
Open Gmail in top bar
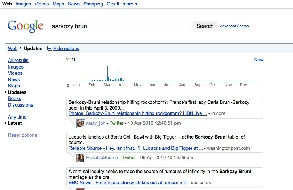(x=112, y=4)
